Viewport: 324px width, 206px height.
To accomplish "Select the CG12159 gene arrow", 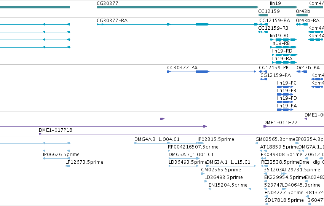I will (263, 15).
